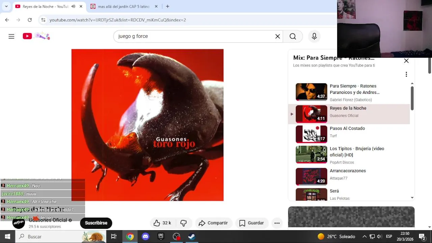Dislike the video with thumbs down
Viewport: 432px width, 243px height.
(184, 223)
